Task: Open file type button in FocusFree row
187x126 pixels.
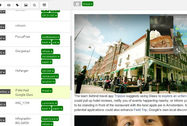Action: pyautogui.click(x=3, y=38)
